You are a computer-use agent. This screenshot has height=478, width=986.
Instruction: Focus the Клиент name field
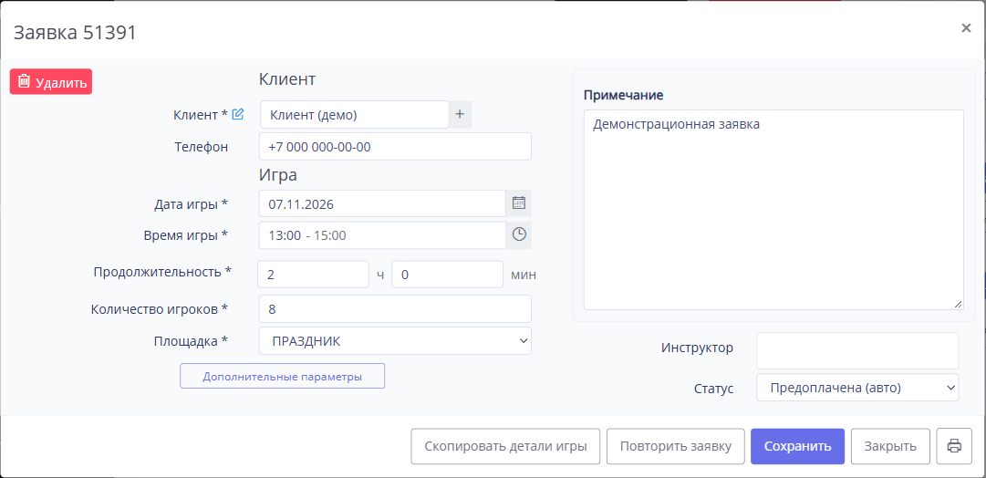coord(354,114)
